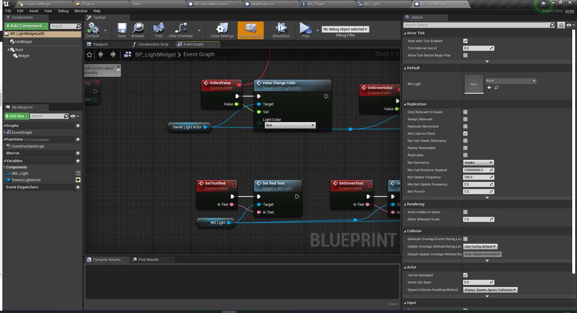
Task: Switch to the Viewport tab
Action: (x=100, y=44)
